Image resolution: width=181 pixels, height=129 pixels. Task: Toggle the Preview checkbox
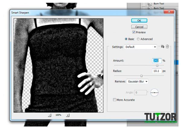click(134, 32)
